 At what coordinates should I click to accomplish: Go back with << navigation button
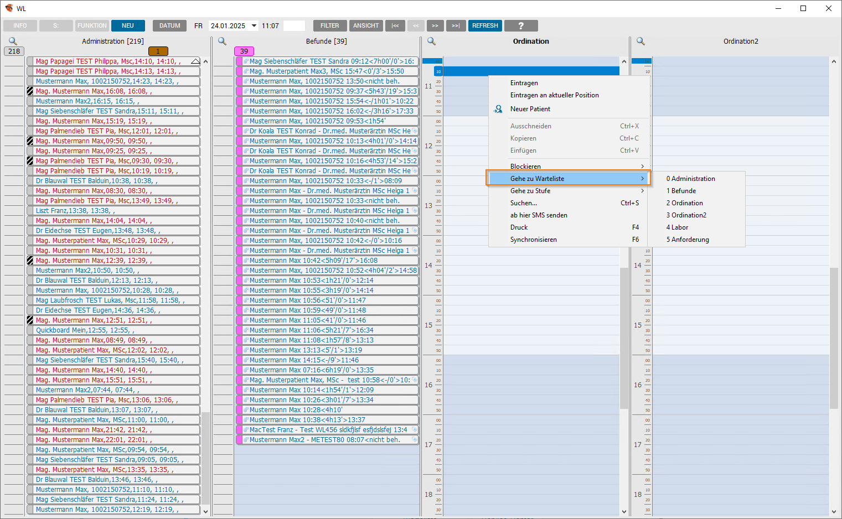pyautogui.click(x=416, y=25)
